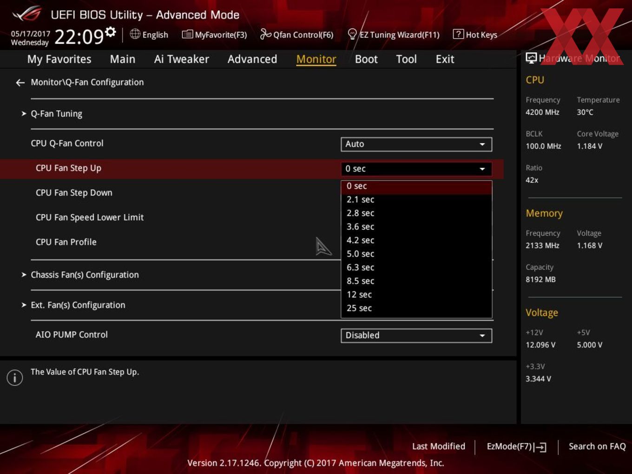The height and width of the screenshot is (474, 632).
Task: Click the MyFavorite list icon
Action: tap(187, 34)
